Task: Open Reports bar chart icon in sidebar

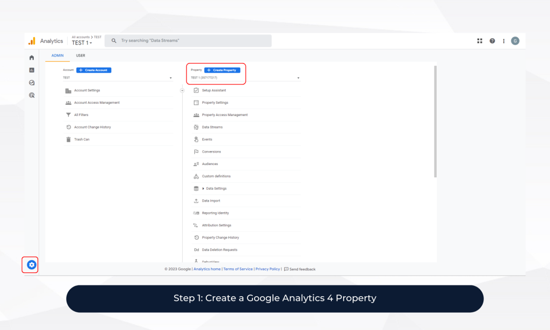Action: [x=32, y=70]
